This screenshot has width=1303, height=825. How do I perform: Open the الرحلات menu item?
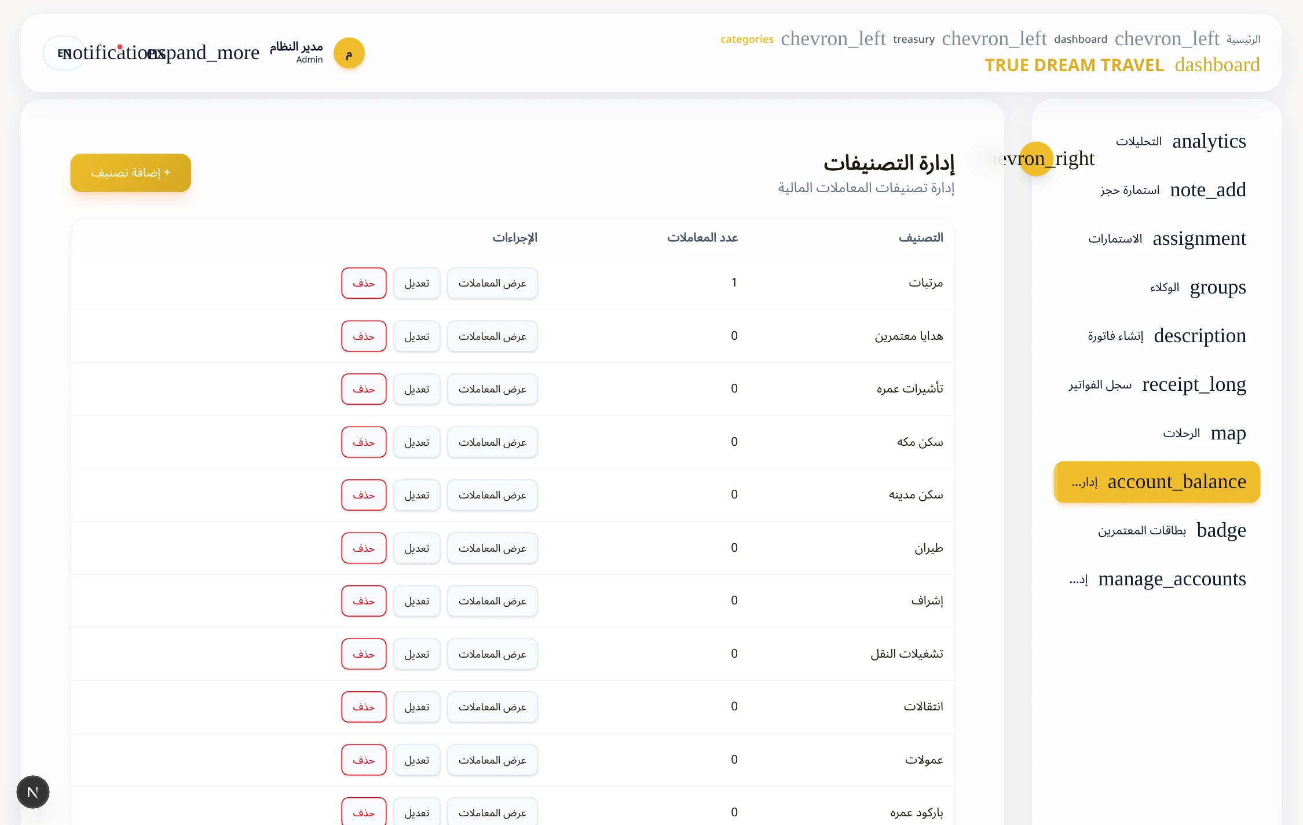[x=1181, y=433]
